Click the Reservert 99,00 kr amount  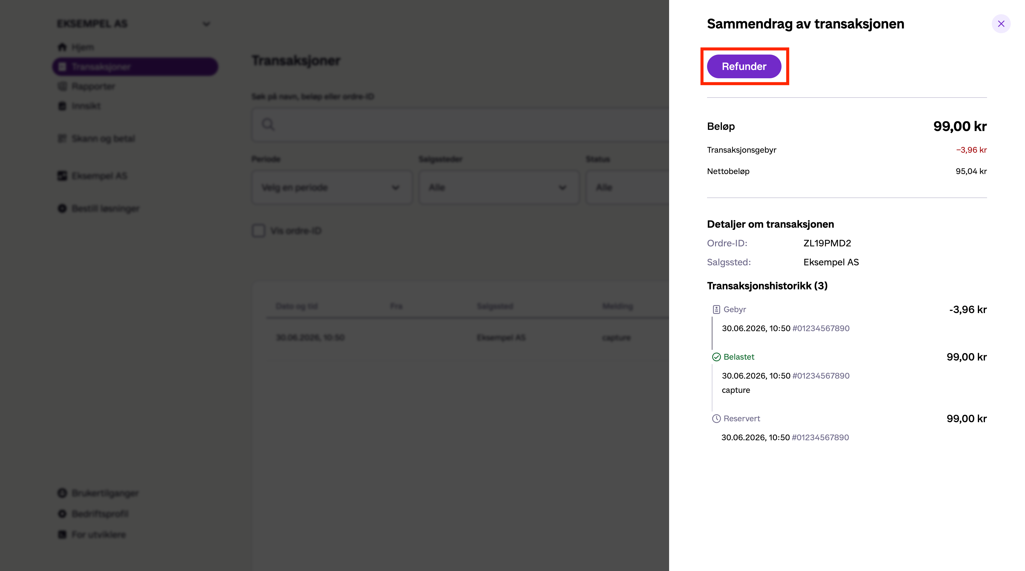(967, 419)
